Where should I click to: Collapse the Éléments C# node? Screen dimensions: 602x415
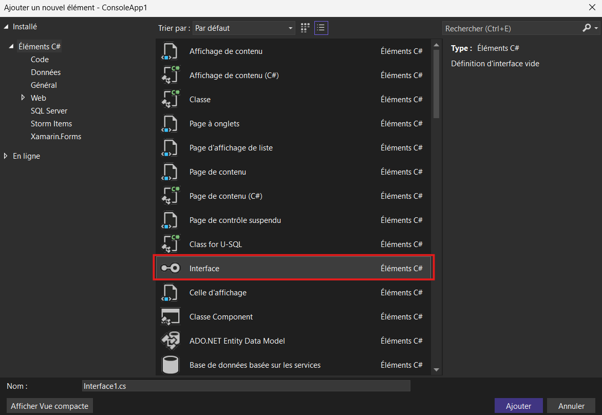pyautogui.click(x=11, y=46)
